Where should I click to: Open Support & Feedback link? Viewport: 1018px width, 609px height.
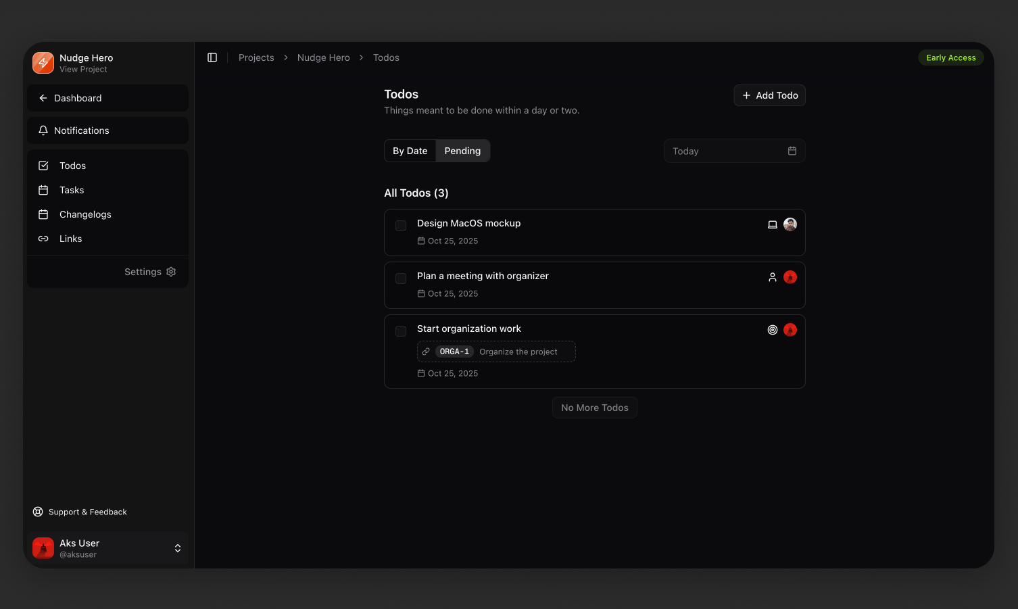click(x=80, y=512)
